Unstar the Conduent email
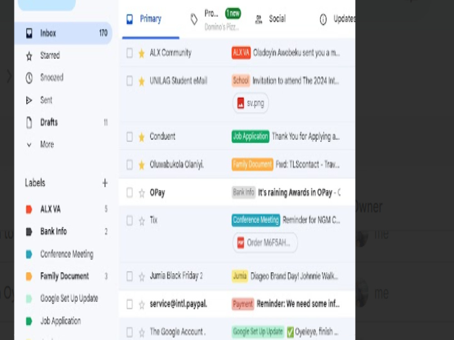The height and width of the screenshot is (340, 454). click(142, 137)
